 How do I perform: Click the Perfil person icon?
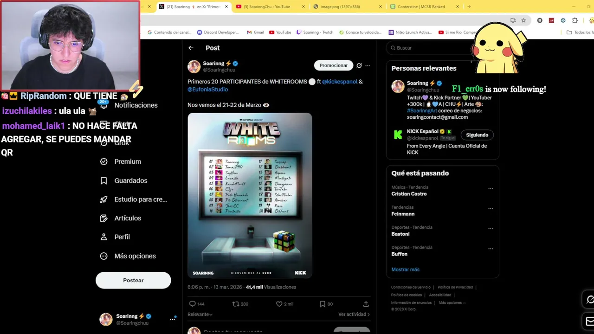pos(104,237)
